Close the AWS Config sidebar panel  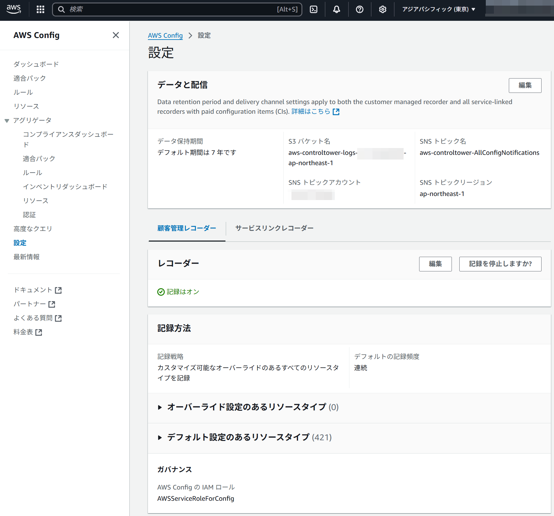point(116,35)
